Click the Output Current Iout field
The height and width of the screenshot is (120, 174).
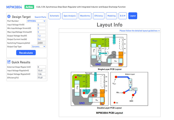42,39
